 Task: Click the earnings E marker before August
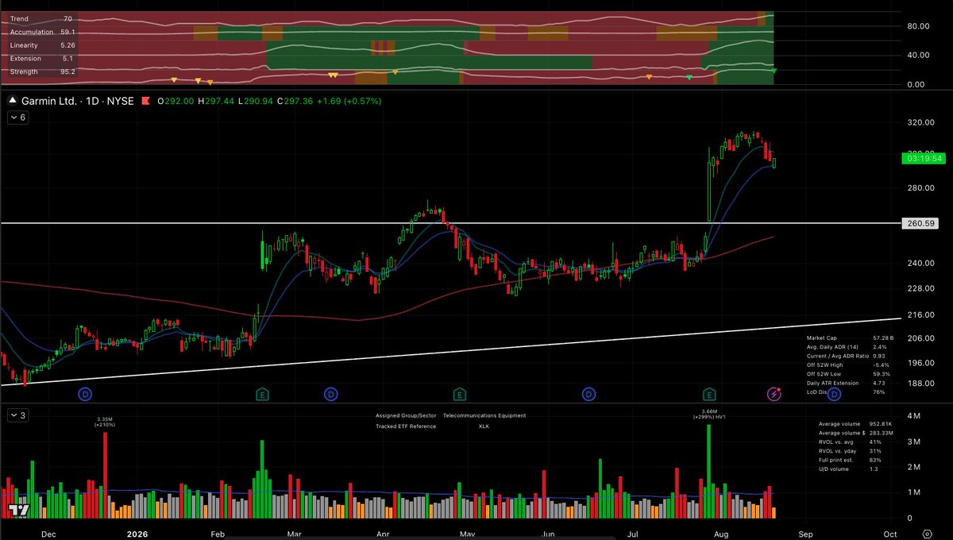pyautogui.click(x=709, y=394)
